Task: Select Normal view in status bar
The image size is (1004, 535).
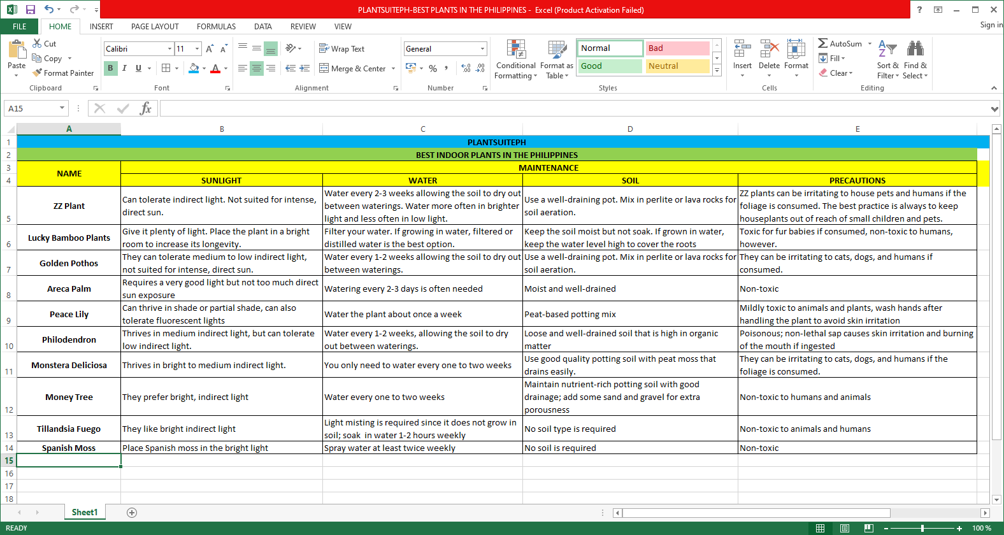Action: [820, 528]
